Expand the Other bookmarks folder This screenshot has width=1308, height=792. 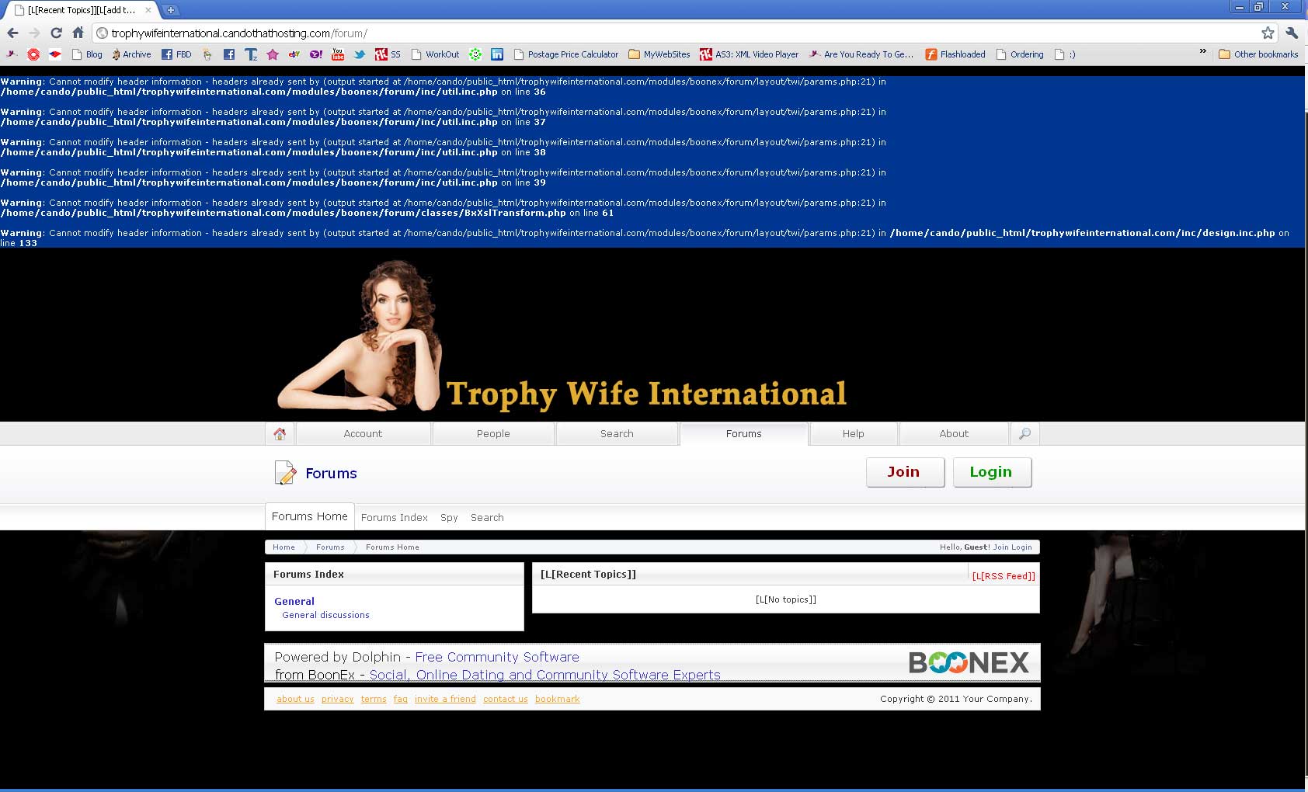[1258, 54]
